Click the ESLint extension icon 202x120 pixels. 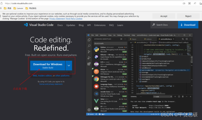[96, 72]
